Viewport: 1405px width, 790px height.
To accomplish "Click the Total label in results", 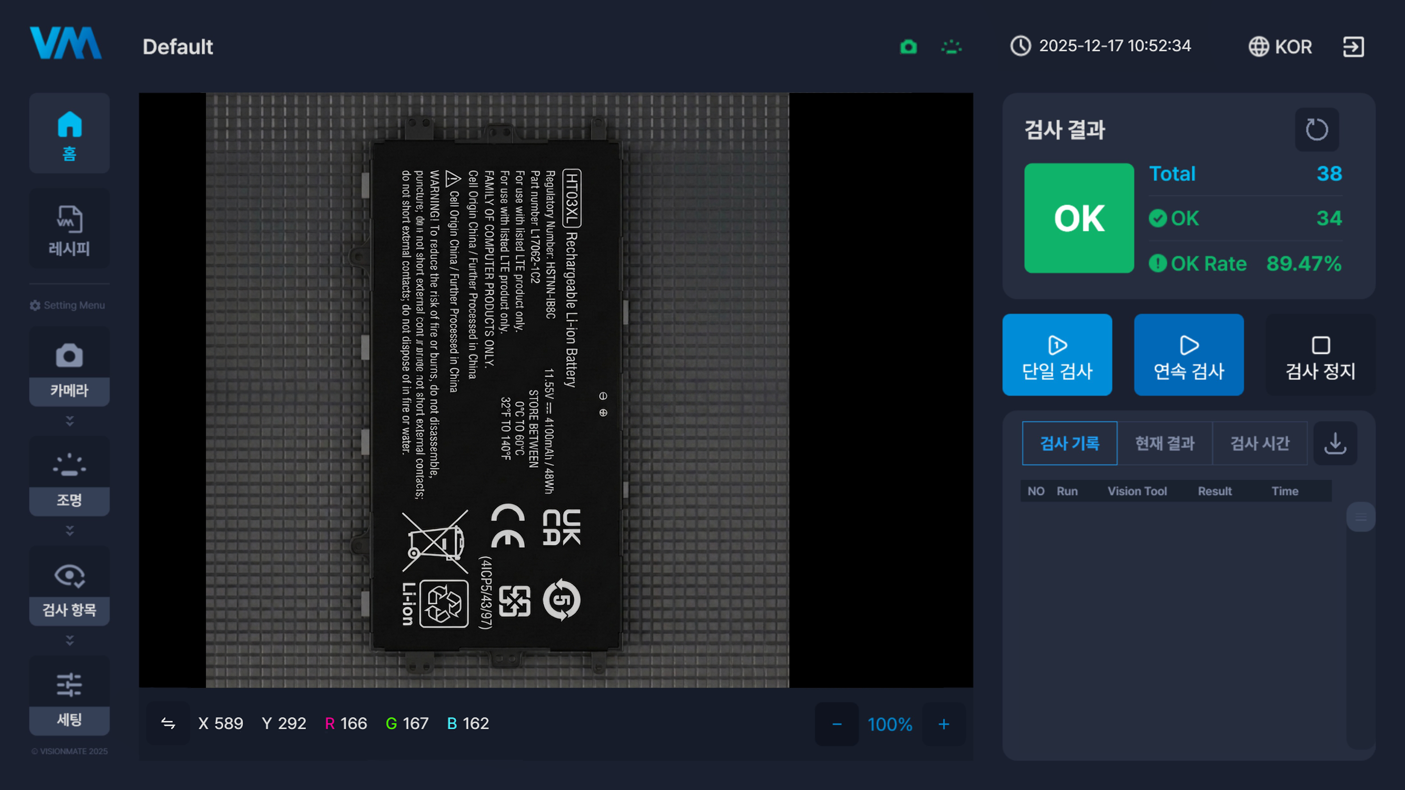I will click(x=1172, y=174).
